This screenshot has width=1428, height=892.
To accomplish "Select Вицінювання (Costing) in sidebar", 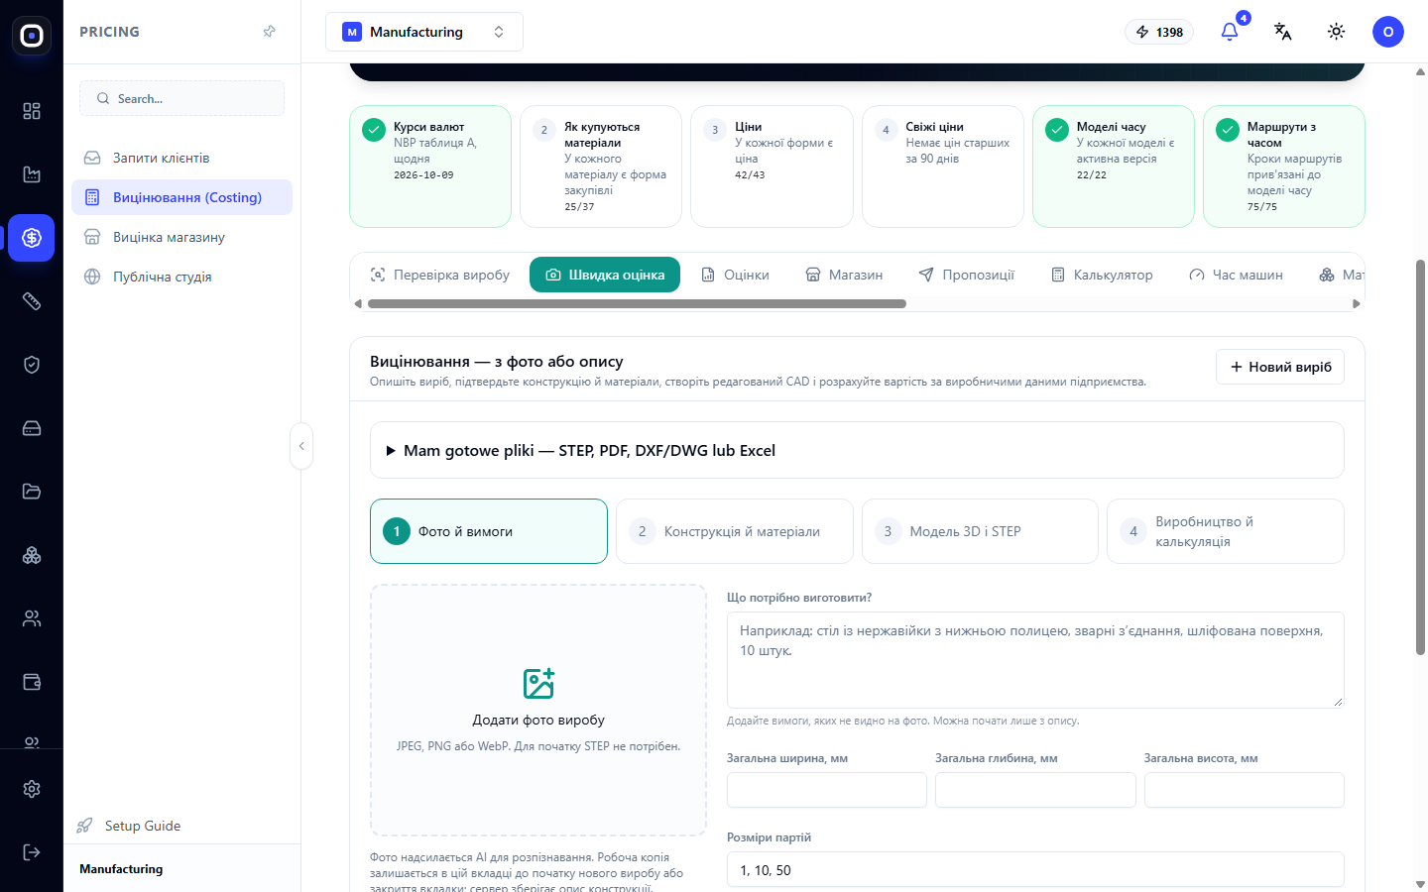I will pos(181,197).
